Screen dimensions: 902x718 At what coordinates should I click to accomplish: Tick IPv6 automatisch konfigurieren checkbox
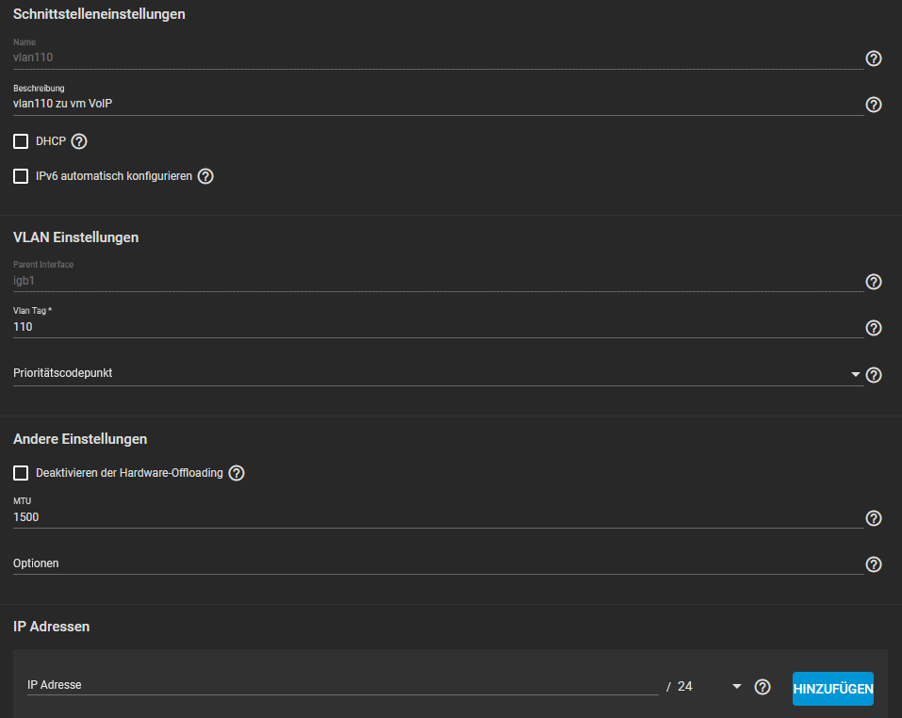pos(21,176)
